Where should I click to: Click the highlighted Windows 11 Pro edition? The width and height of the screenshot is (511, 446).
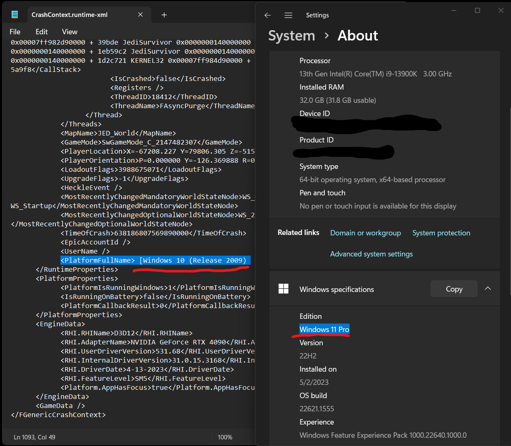324,329
